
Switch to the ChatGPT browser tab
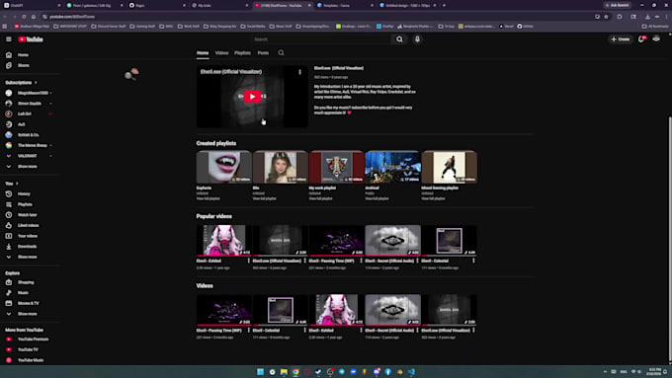tap(33, 5)
